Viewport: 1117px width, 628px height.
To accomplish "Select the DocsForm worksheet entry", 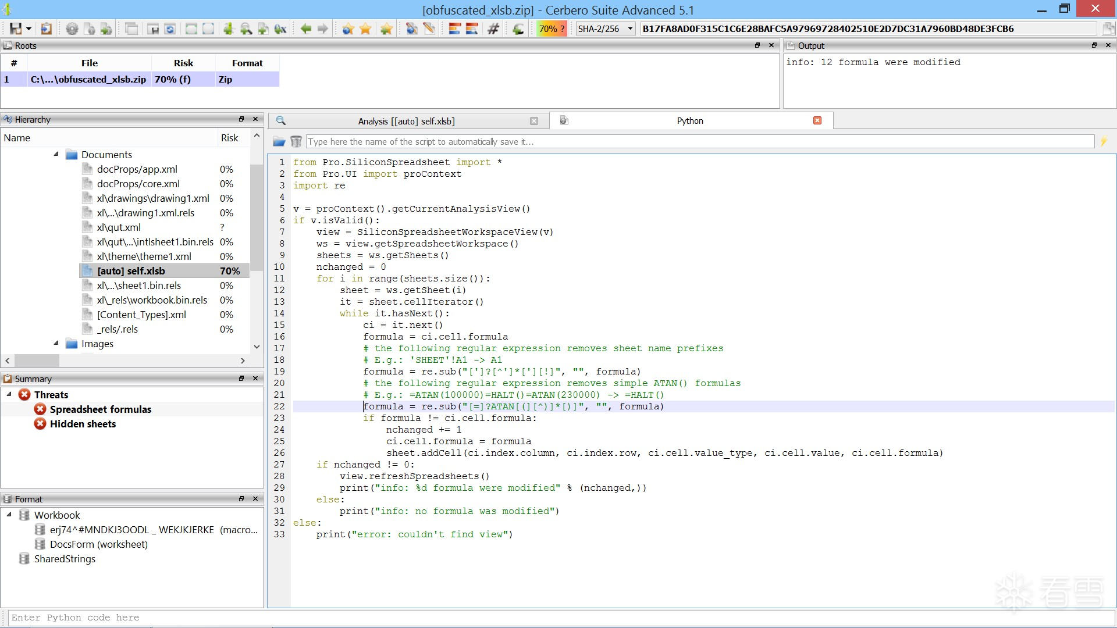I will 98,544.
